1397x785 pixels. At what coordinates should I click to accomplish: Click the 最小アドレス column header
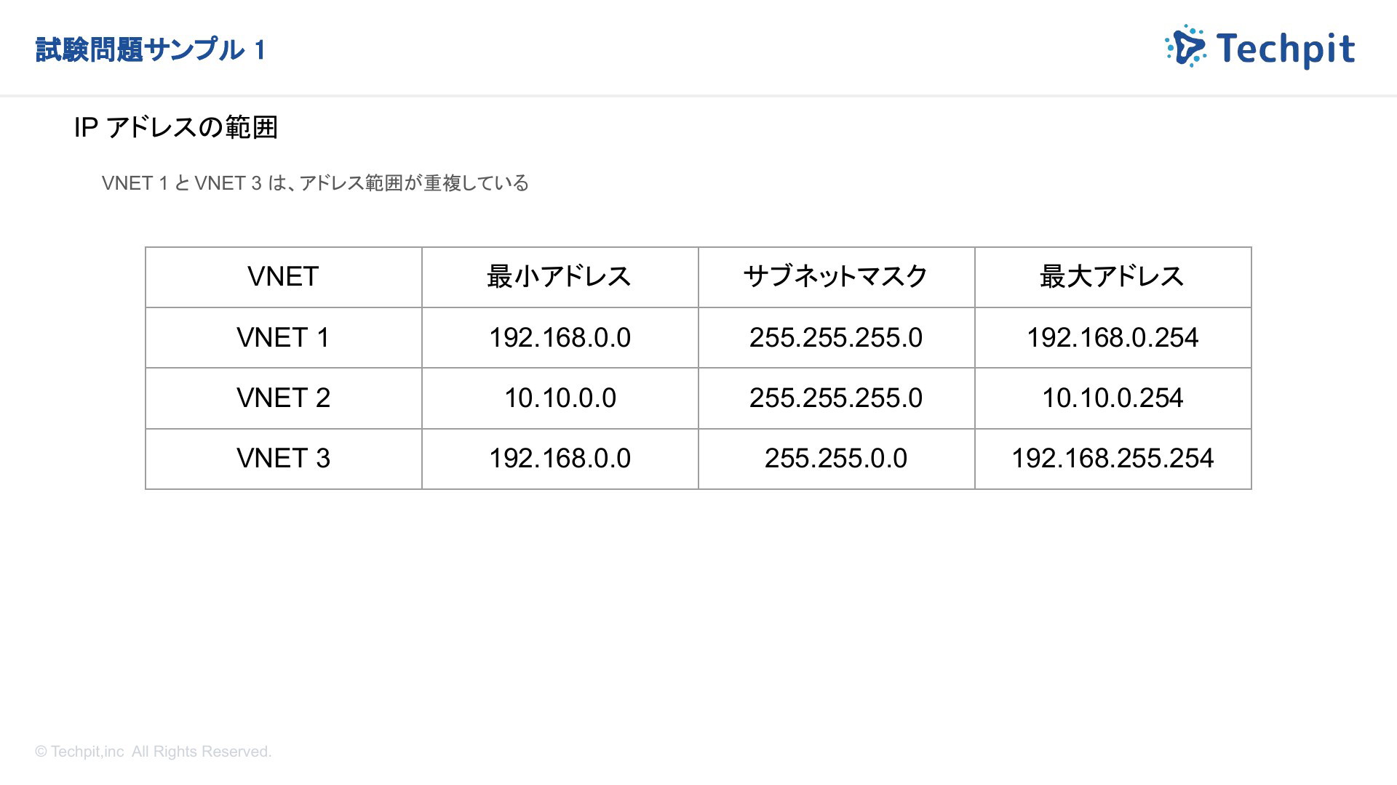click(560, 277)
